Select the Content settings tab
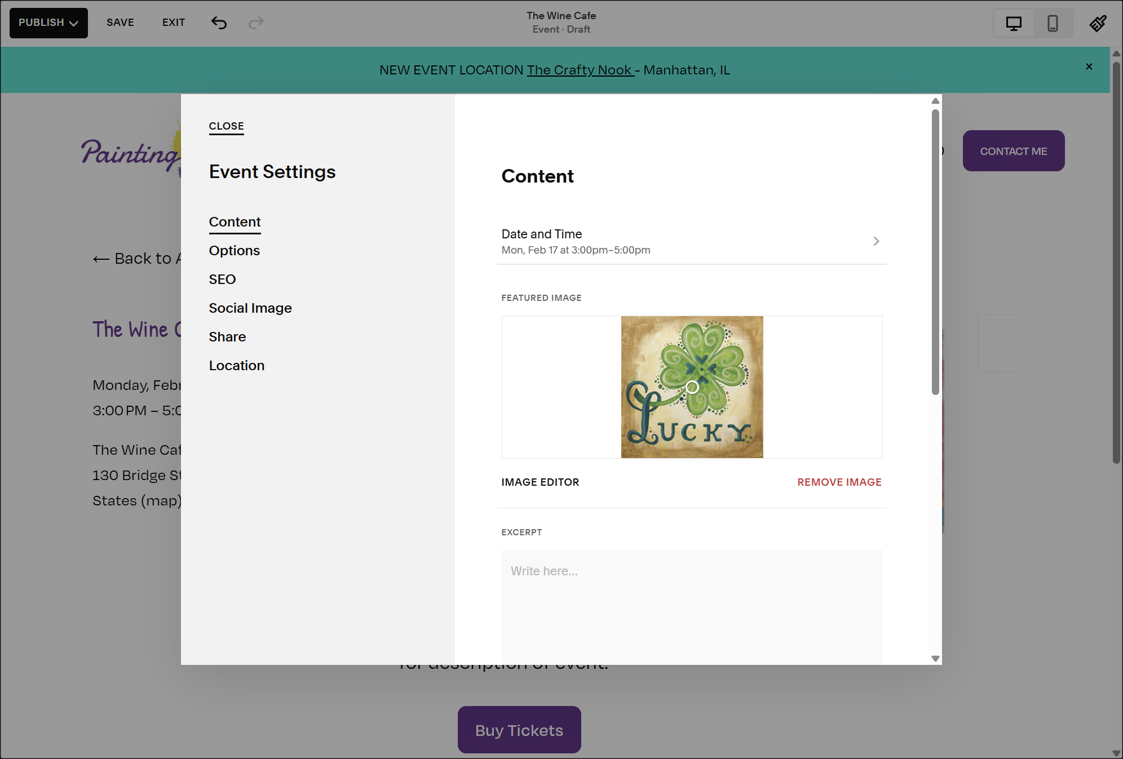1123x759 pixels. tap(235, 221)
